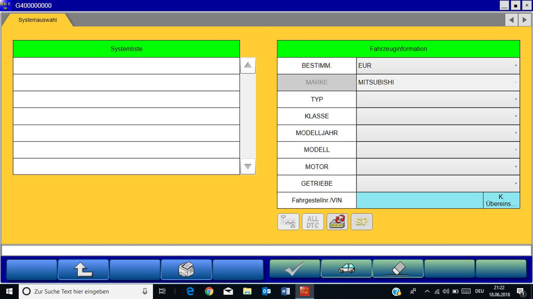The width and height of the screenshot is (533, 299).
Task: Click the printer button in bottom bar
Action: coord(186,269)
